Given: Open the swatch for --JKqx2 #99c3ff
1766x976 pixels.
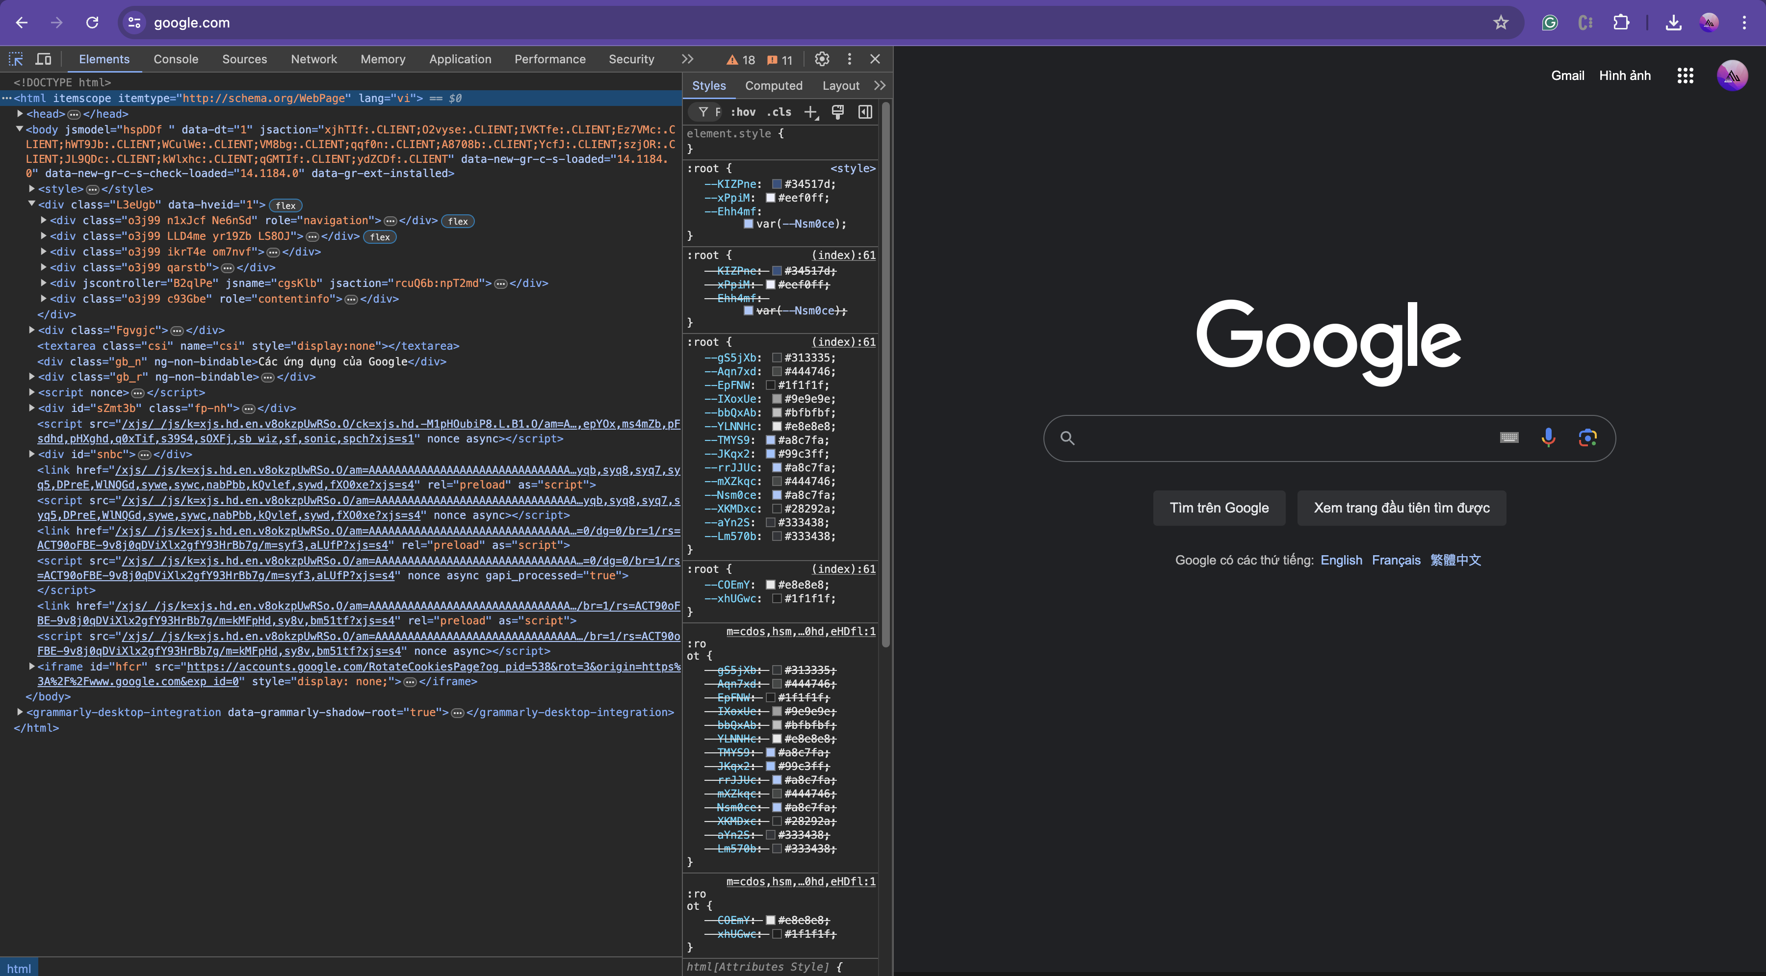Looking at the screenshot, I should click(x=770, y=454).
